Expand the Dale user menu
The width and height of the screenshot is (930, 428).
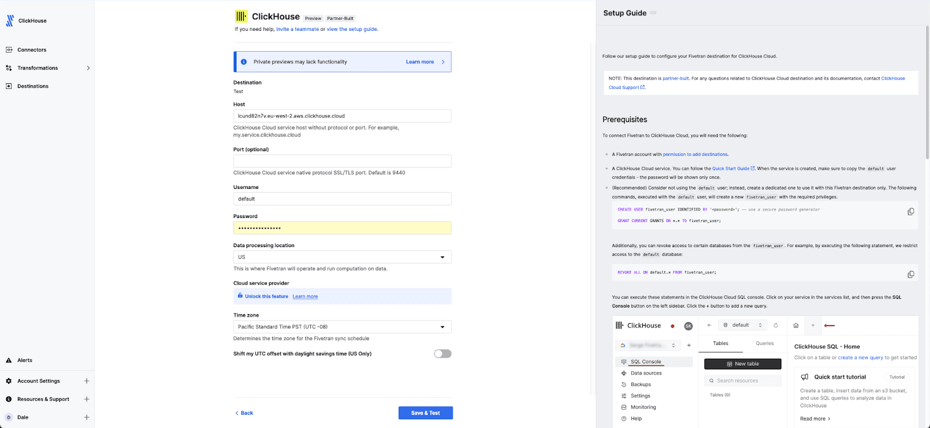pos(87,418)
